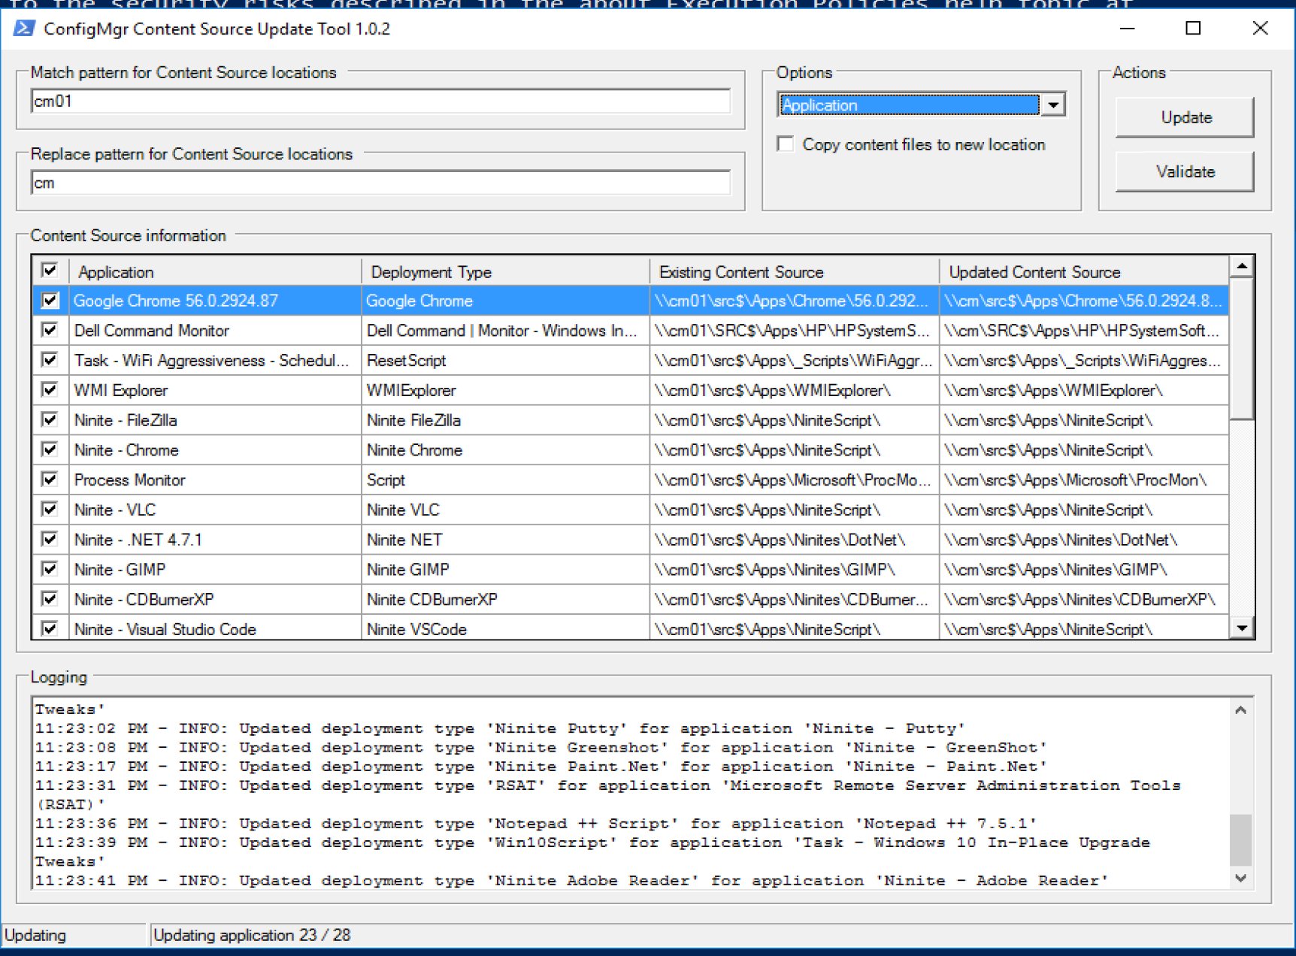Uncheck the Task - WiFi Aggressiveness row checkbox
The image size is (1296, 956).
click(x=50, y=360)
